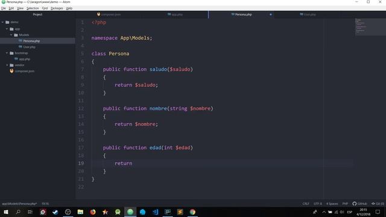The image size is (386, 217).
Task: Open OBS Studio from the taskbar
Action: (x=68, y=212)
